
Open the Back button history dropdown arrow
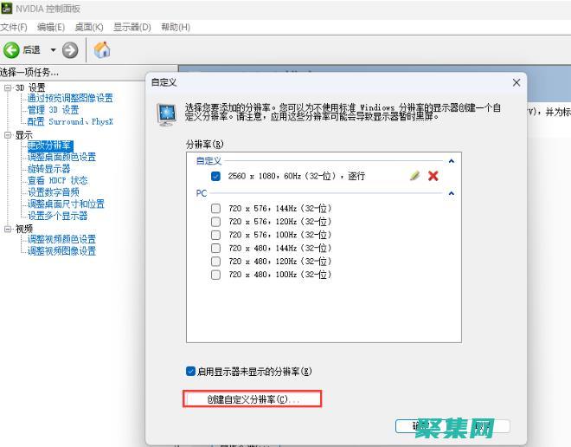(x=52, y=50)
